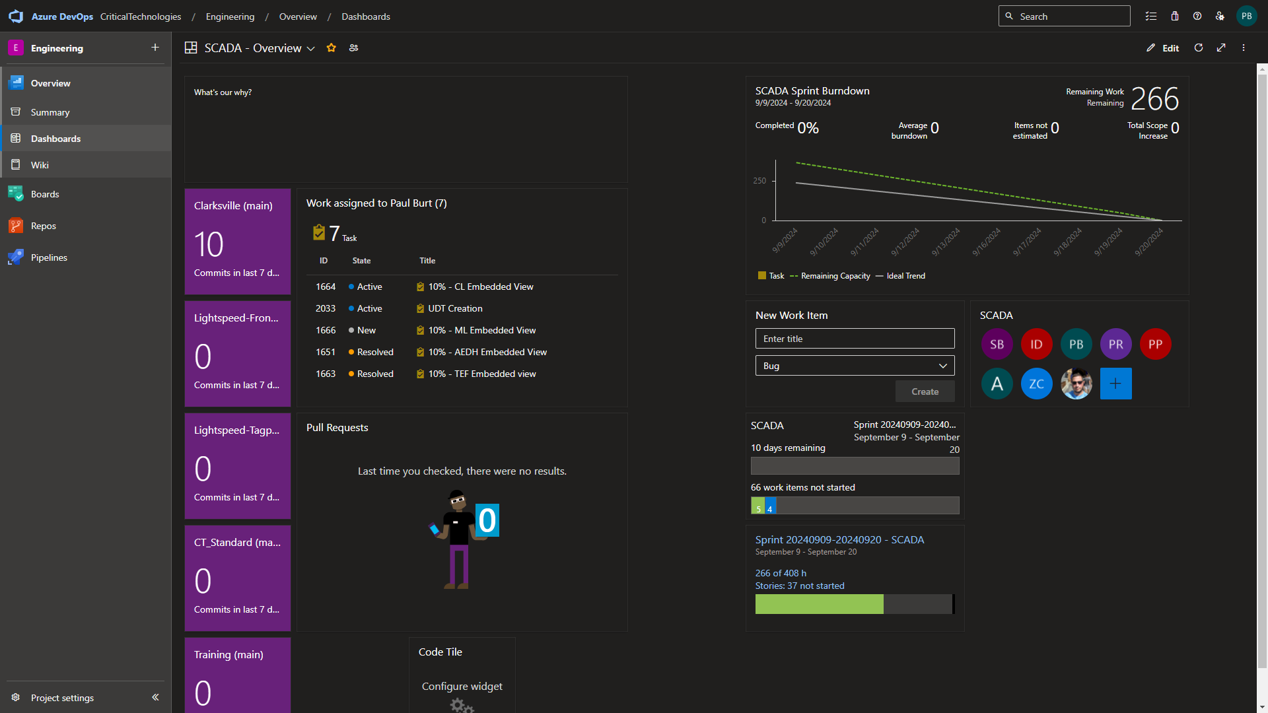Collapse the left navigation sidebar

click(x=155, y=697)
